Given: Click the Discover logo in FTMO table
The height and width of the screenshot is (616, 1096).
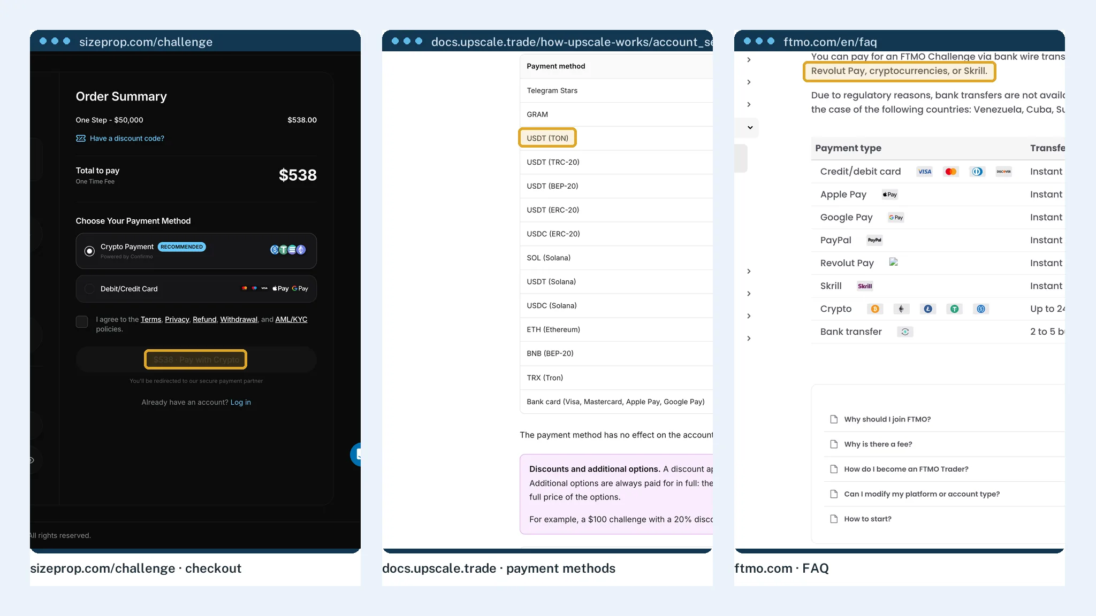Looking at the screenshot, I should [x=1003, y=172].
